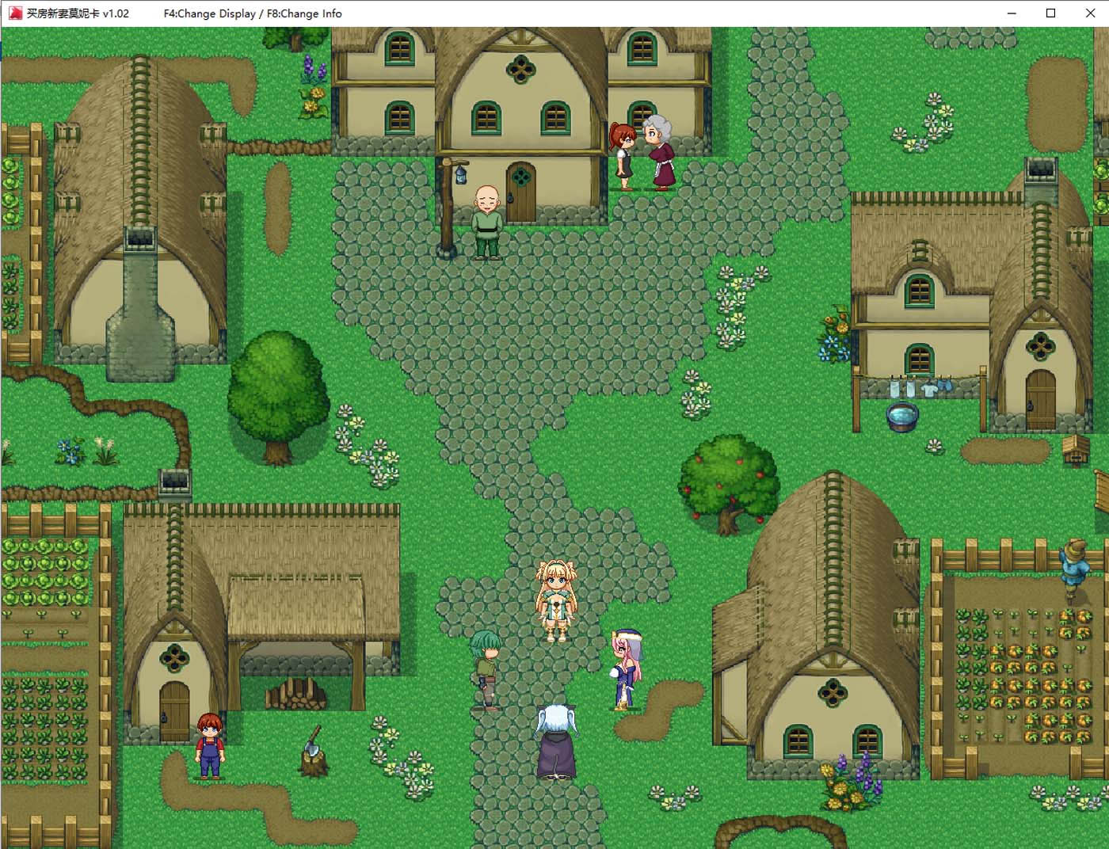Viewport: 1109px width, 849px height.
Task: Select the pink-haired girl in blue hood
Action: pyautogui.click(x=625, y=669)
